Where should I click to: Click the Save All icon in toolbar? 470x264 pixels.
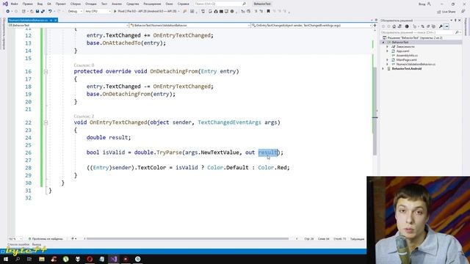point(43,12)
